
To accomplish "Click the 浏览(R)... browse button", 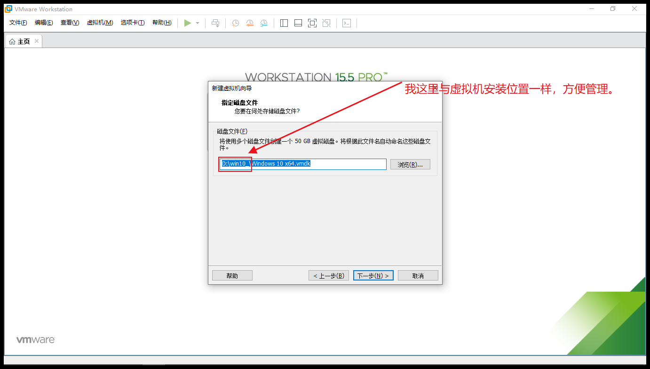I will [410, 164].
